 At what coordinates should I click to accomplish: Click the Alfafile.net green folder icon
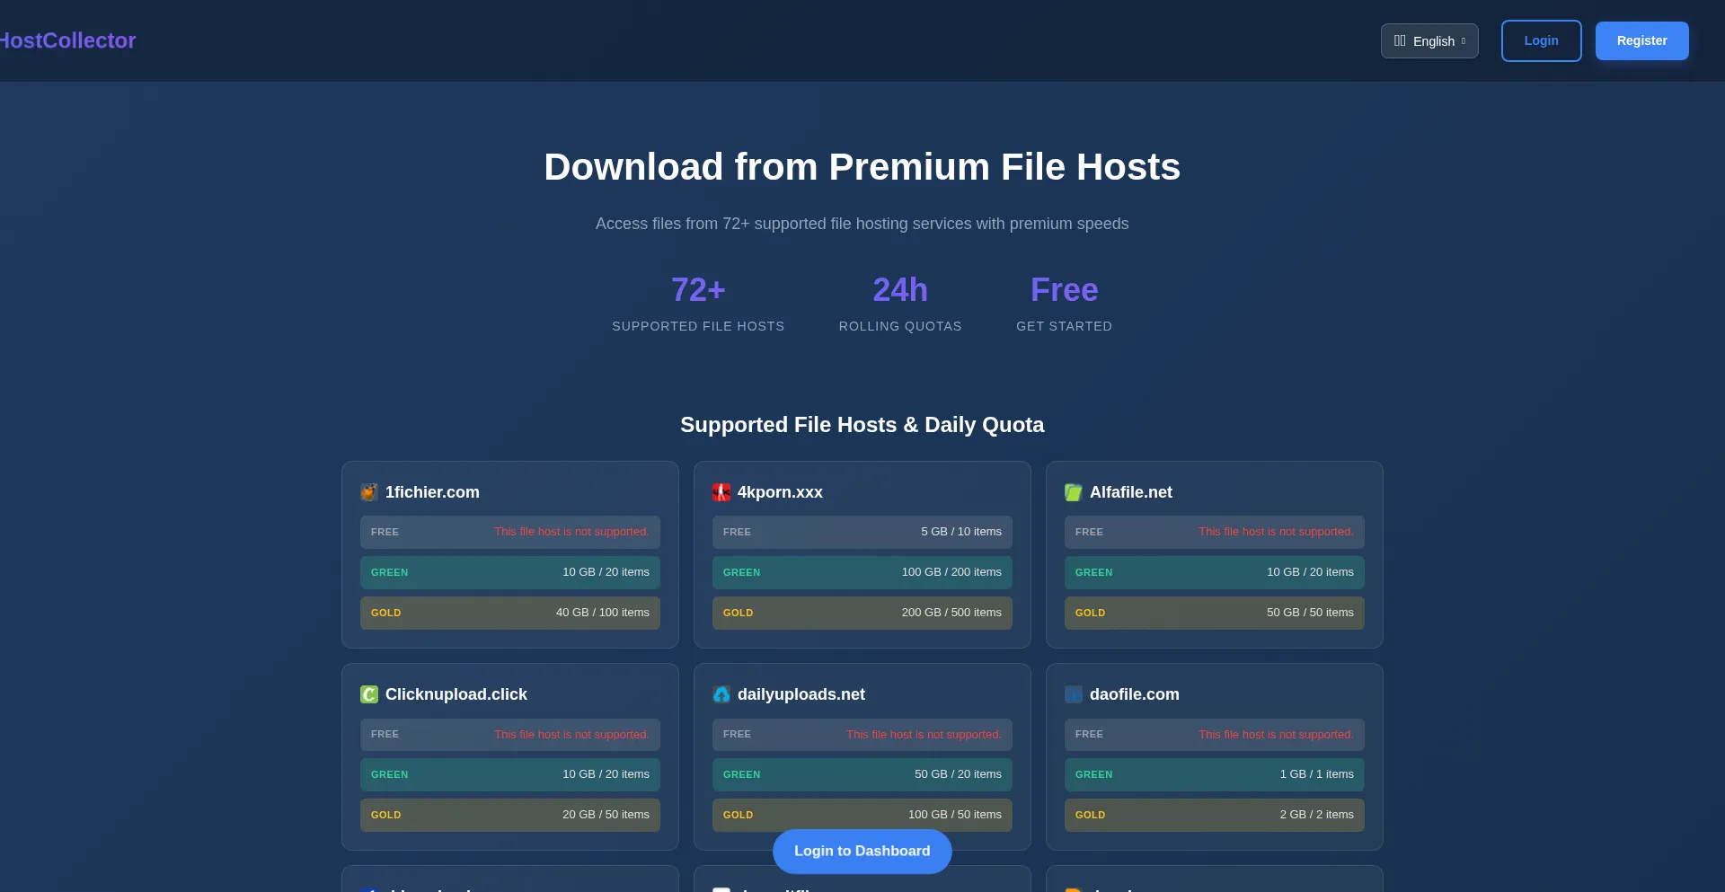pyautogui.click(x=1073, y=492)
